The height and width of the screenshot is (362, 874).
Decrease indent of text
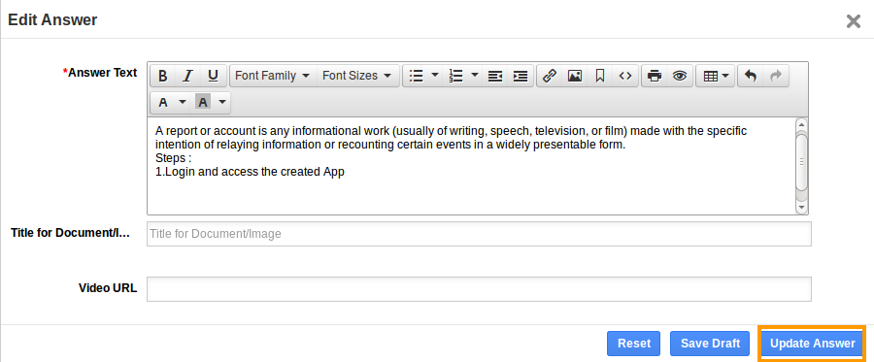[495, 76]
